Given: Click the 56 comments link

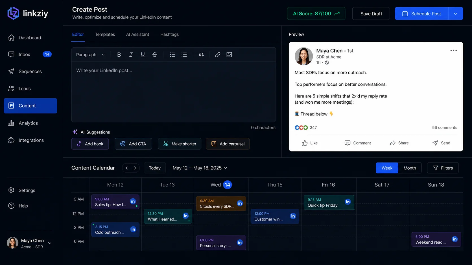Looking at the screenshot, I should [x=445, y=128].
